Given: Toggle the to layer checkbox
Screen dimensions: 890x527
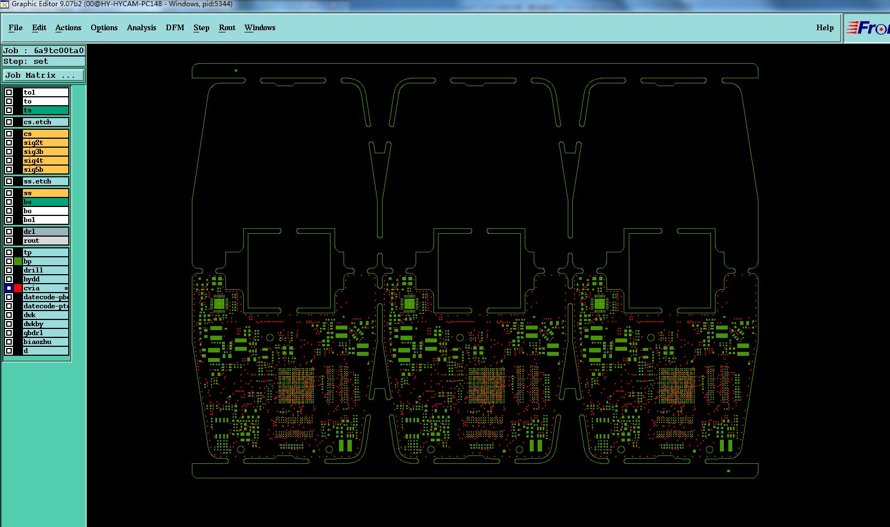Looking at the screenshot, I should pos(9,101).
